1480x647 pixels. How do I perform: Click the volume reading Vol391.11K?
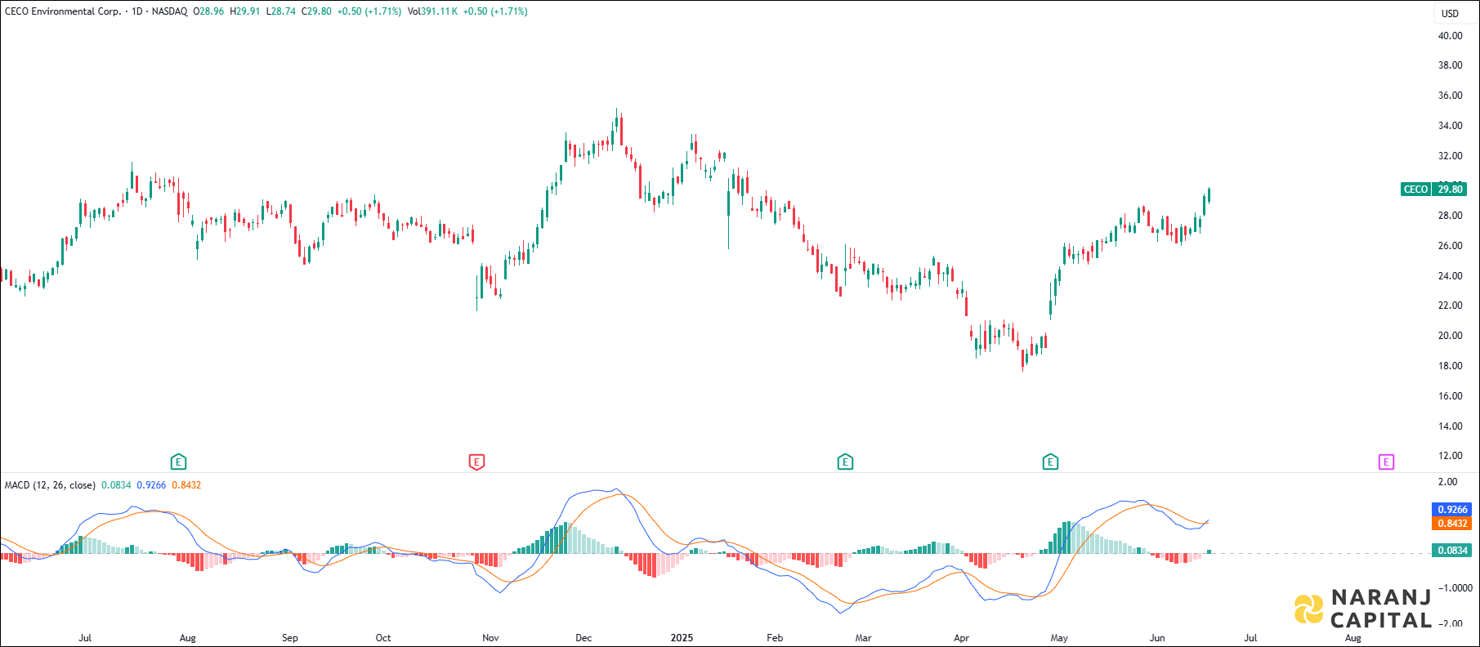432,11
